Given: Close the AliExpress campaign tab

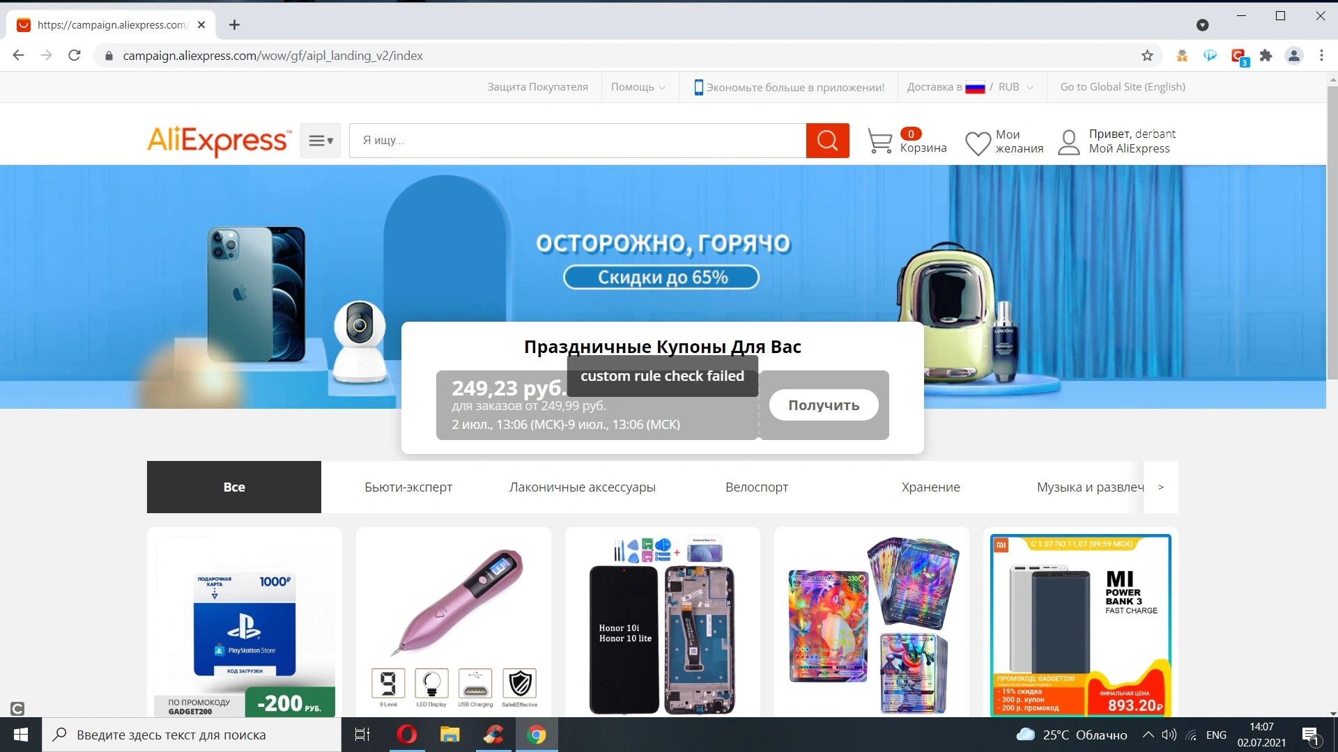Looking at the screenshot, I should click(201, 25).
